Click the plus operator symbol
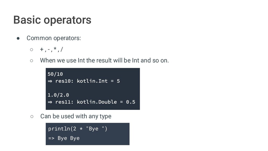This screenshot has height=151, width=268. point(42,50)
